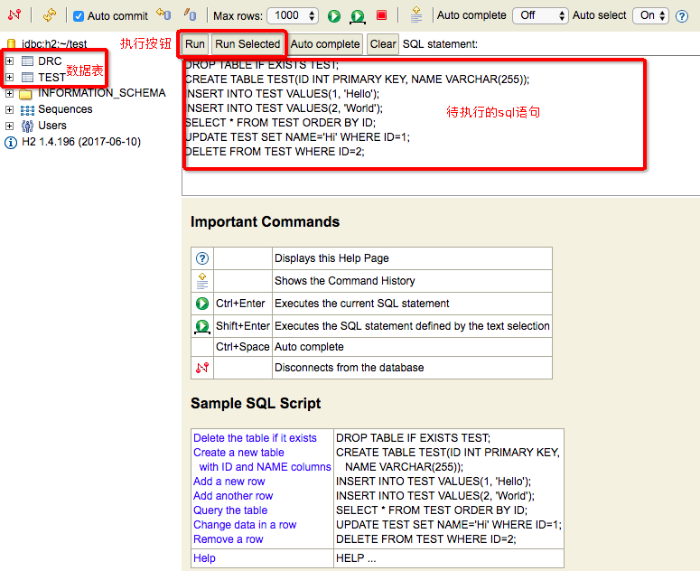Click the Clear button
The height and width of the screenshot is (571, 700).
pyautogui.click(x=383, y=44)
